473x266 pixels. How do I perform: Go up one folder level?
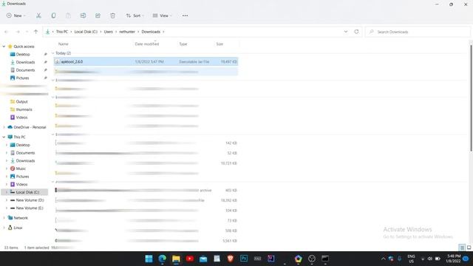pyautogui.click(x=35, y=32)
